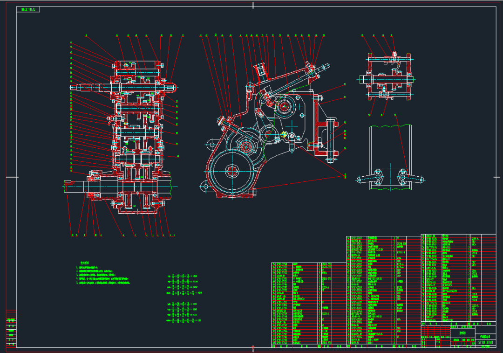
Task: Select the upper group of gear ratio formulas
Action: tap(184, 284)
